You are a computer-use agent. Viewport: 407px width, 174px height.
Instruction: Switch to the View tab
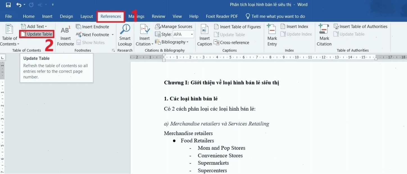pyautogui.click(x=177, y=16)
